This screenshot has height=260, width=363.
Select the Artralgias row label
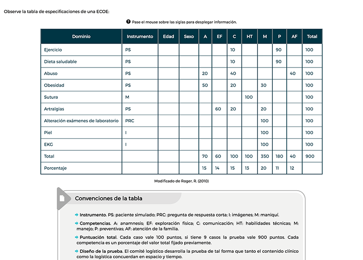coord(54,109)
